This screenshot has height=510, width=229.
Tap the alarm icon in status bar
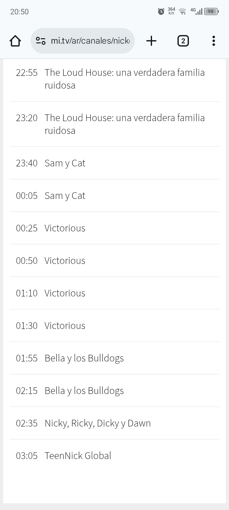[161, 11]
